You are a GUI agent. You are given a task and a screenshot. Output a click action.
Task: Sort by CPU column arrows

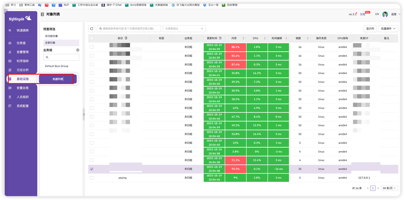click(265, 38)
